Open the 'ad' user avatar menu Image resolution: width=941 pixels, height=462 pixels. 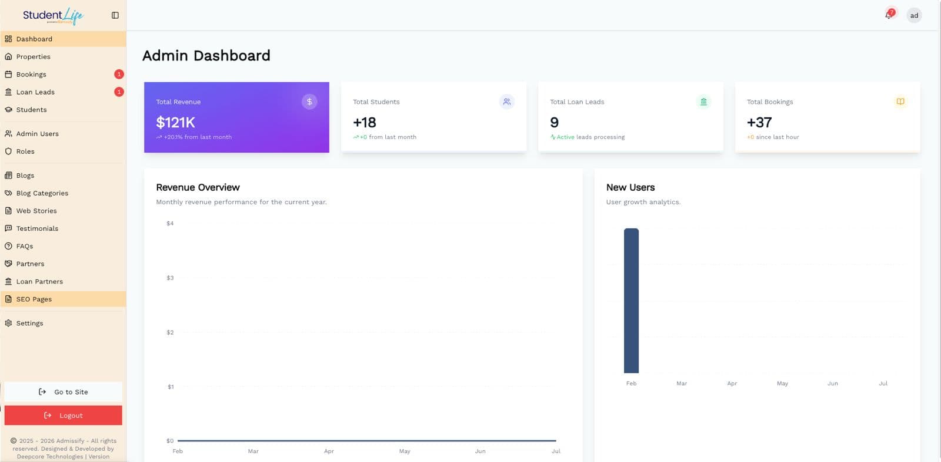pos(914,15)
